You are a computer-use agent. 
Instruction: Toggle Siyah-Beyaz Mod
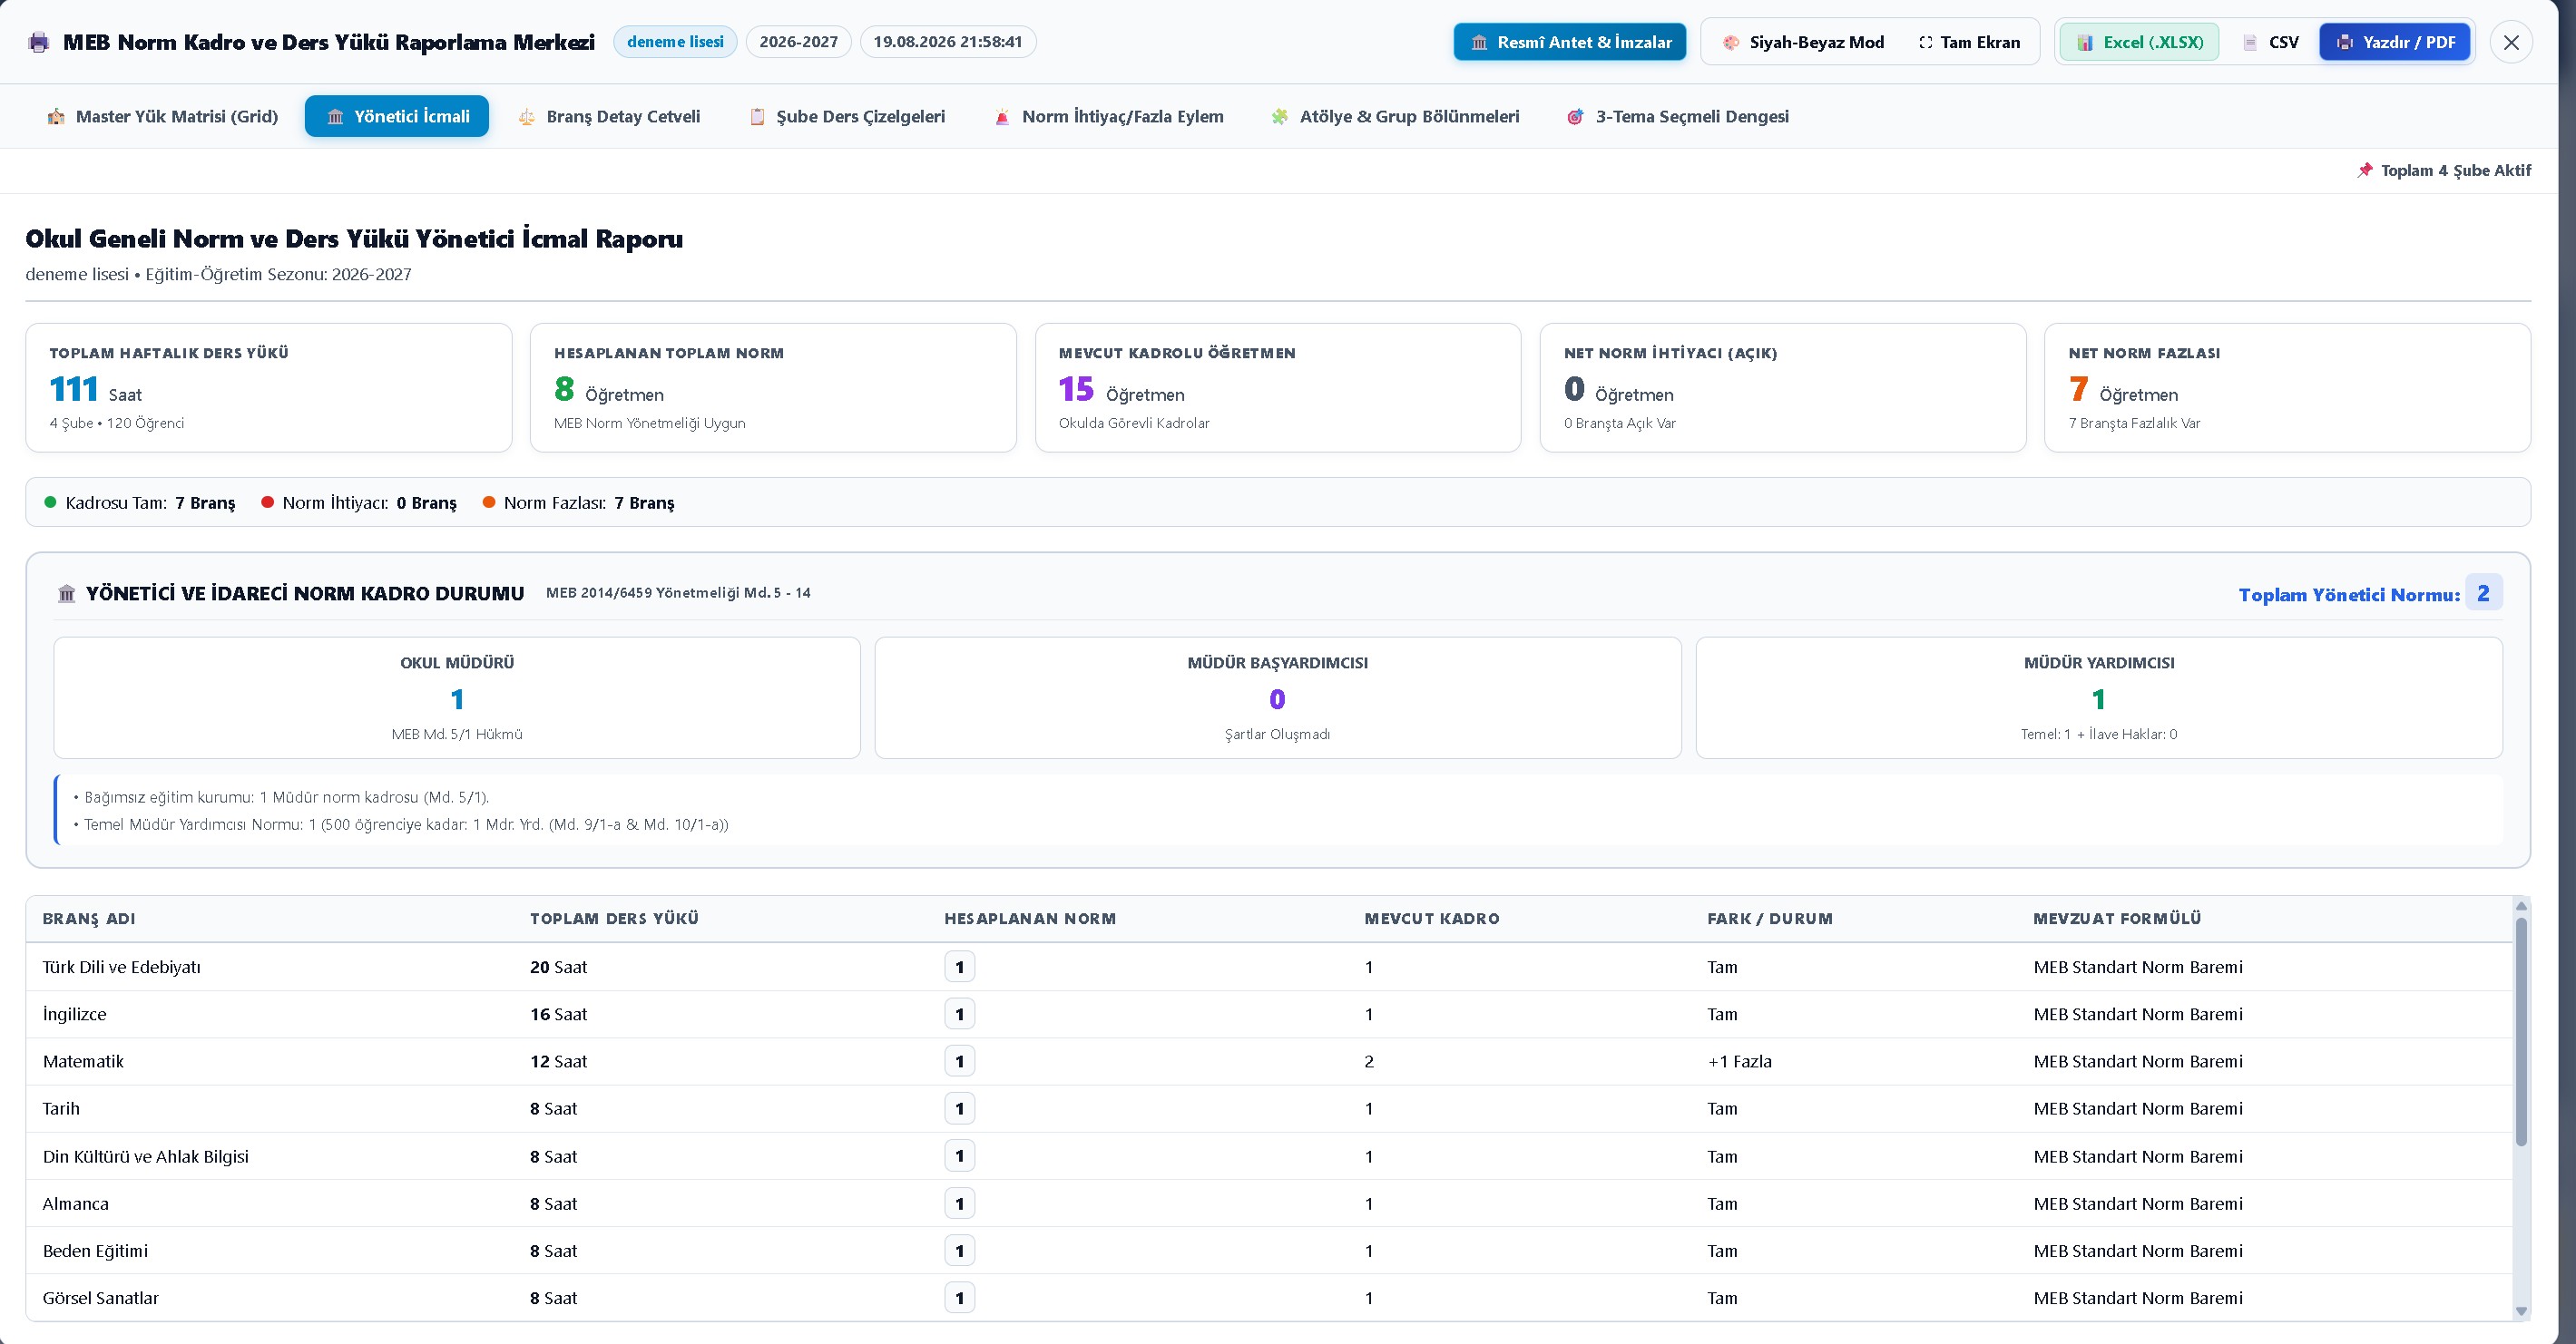pos(1804,42)
